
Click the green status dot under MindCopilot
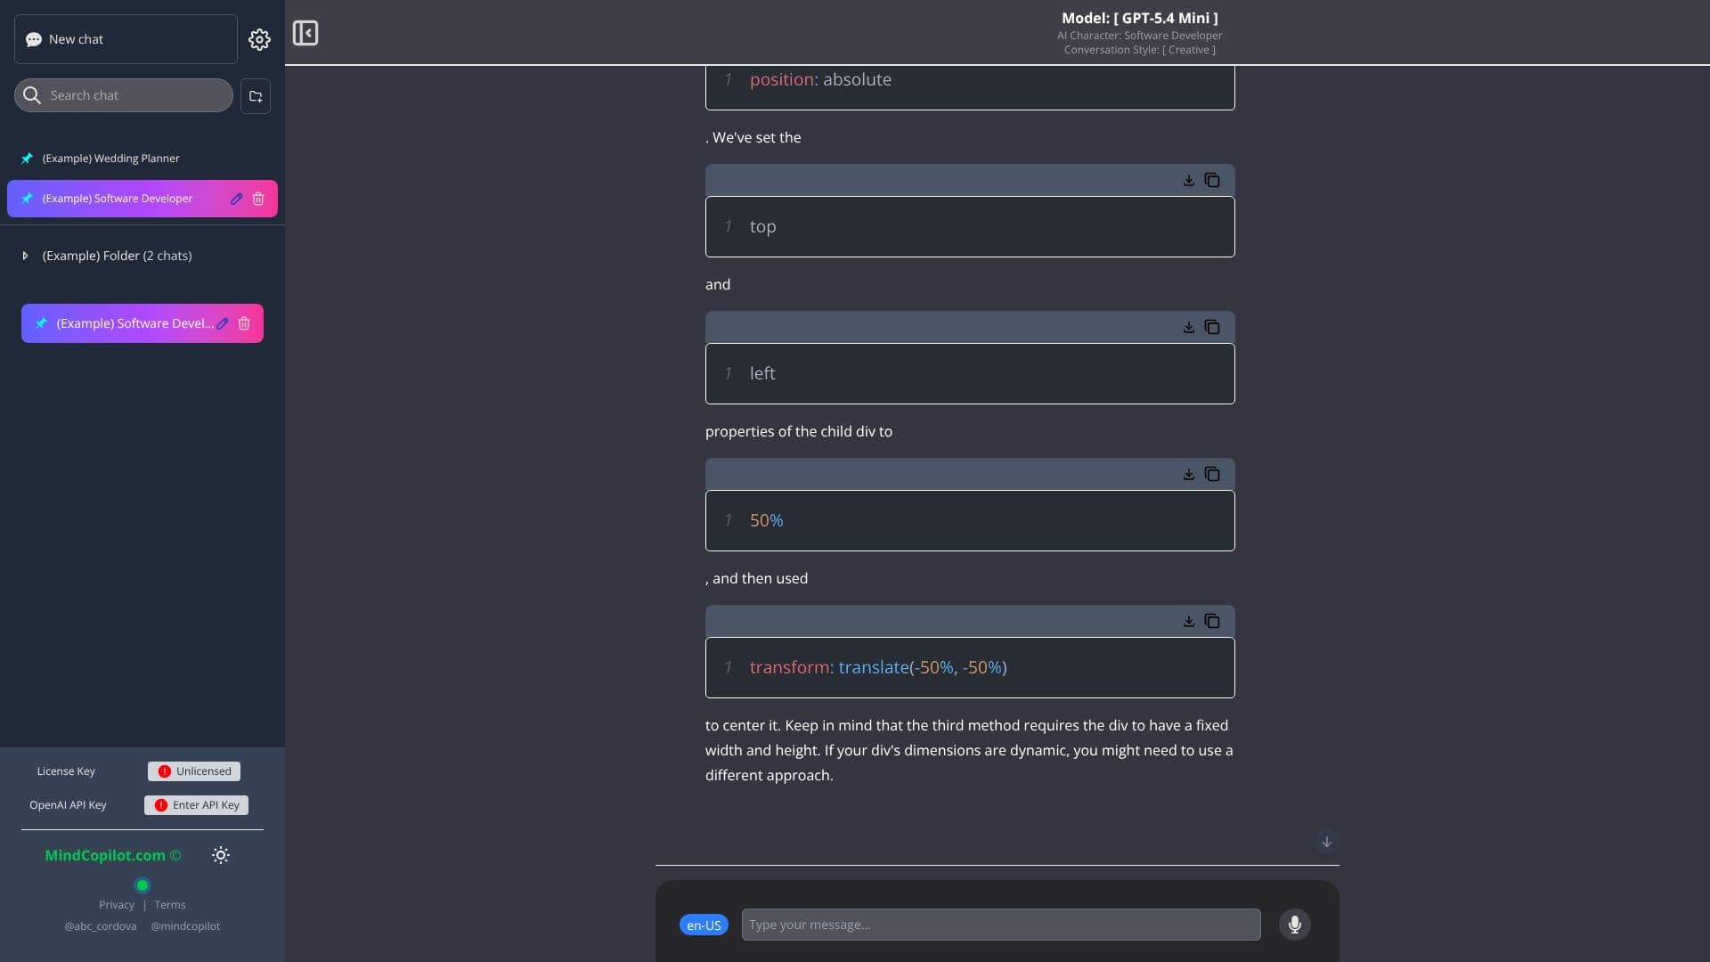(142, 885)
